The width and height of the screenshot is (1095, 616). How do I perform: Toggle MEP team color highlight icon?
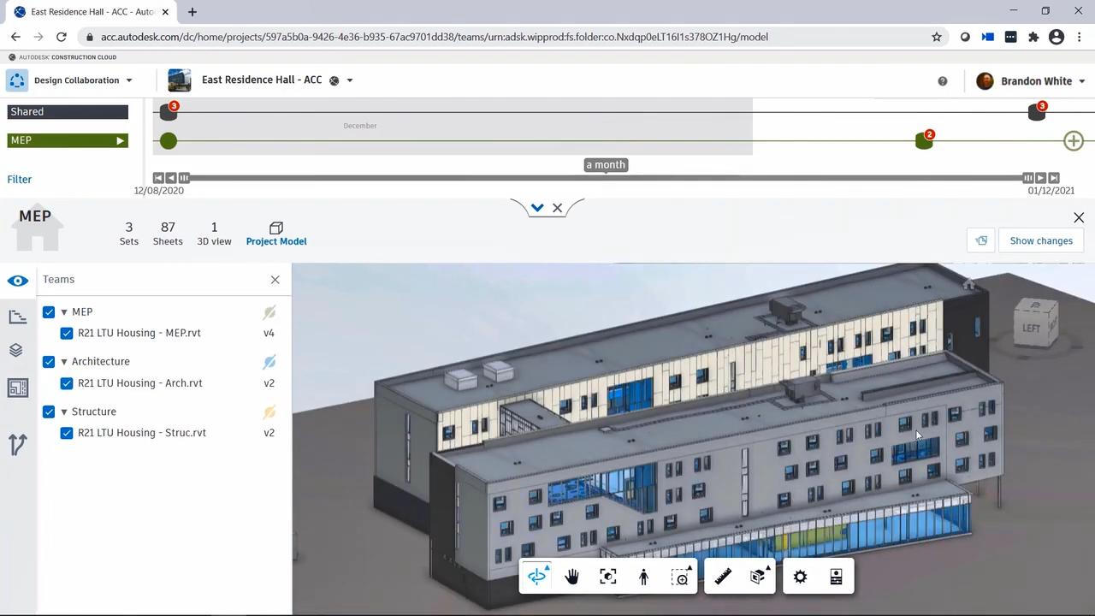(x=269, y=312)
